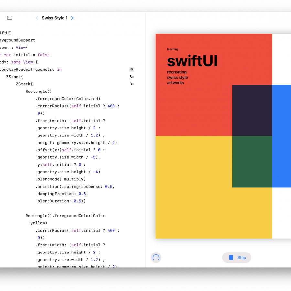Viewport: 291px width, 291px height.
Task: Navigate back using the left chevron
Action: (x=37, y=18)
